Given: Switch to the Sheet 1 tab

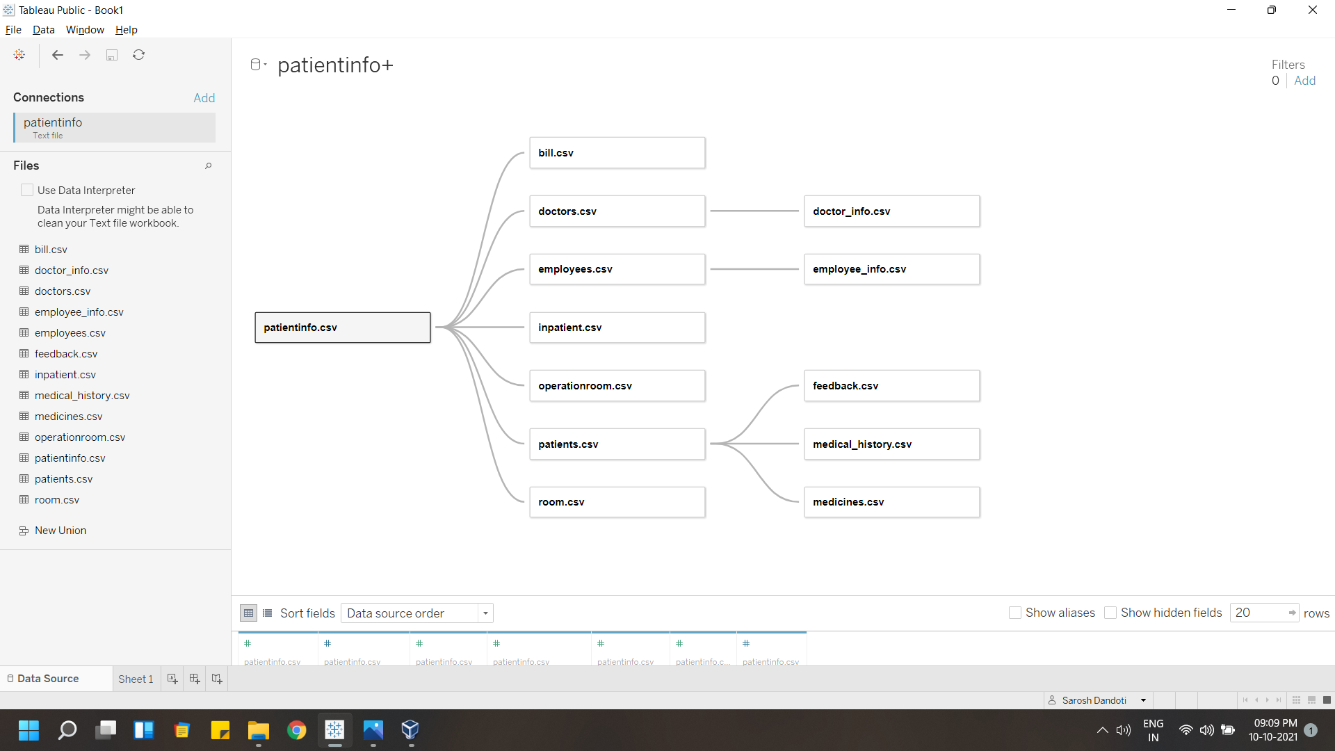Looking at the screenshot, I should coord(136,679).
